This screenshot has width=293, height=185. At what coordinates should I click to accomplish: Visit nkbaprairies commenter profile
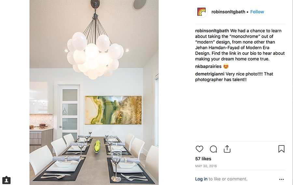208,67
